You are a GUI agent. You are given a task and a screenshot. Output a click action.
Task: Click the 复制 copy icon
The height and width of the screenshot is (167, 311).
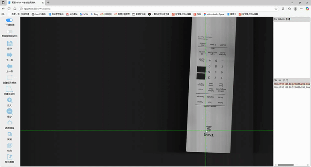coord(9,134)
